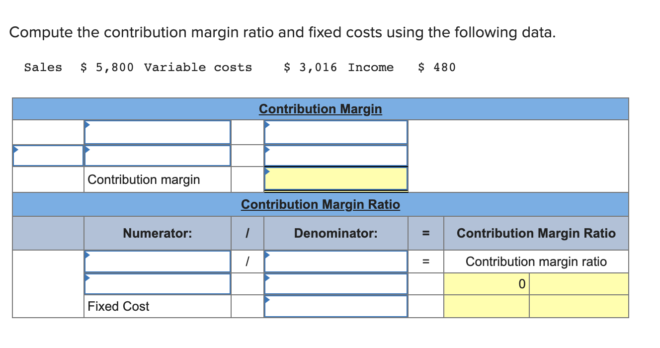Viewport: 660px width, 348px height.
Task: Click the yellow cell below the 0 cell
Action: [486, 306]
